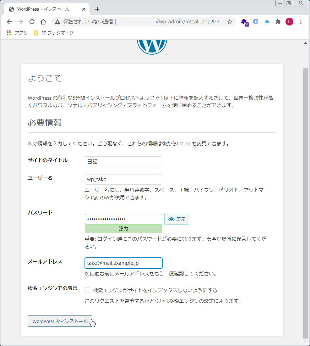This screenshot has height=346, width=310.
Task: Open the cloud extension icon
Action: coord(267,22)
